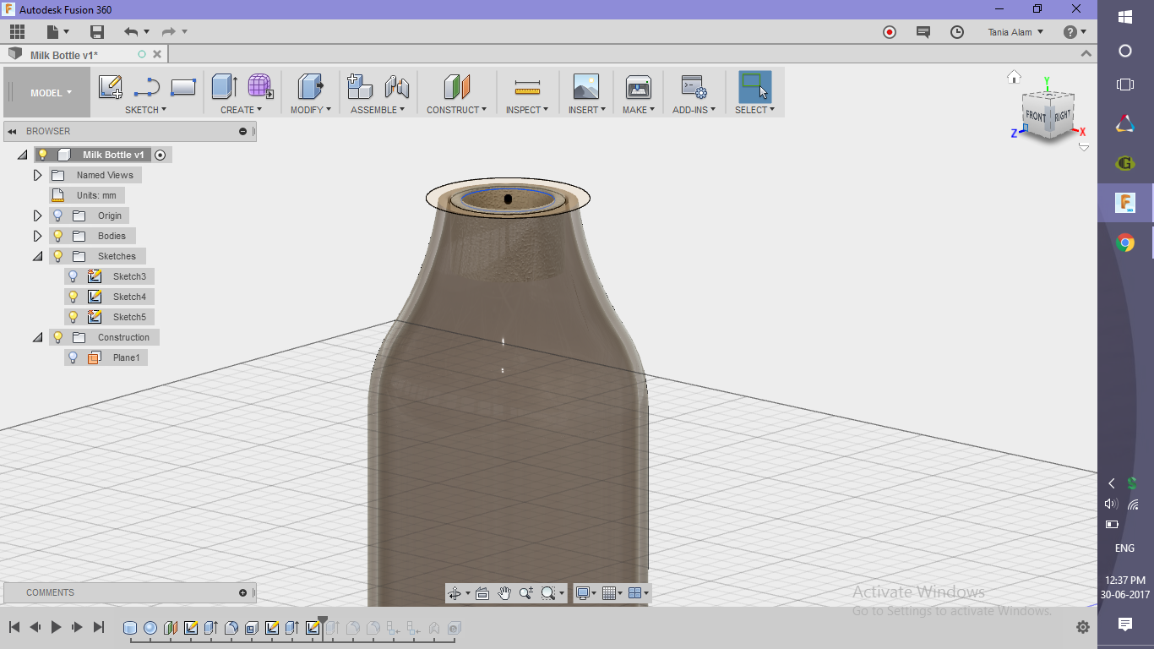Toggle visibility bulb of Plane1
Viewport: 1154px width, 649px height.
point(73,357)
